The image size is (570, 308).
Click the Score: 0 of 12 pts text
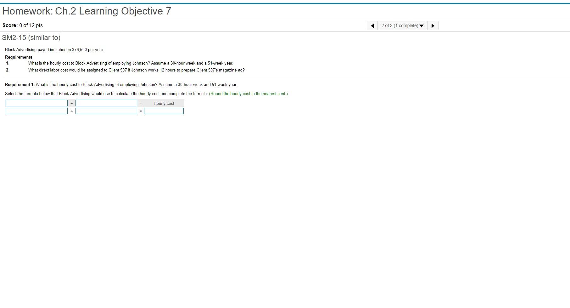[x=22, y=25]
